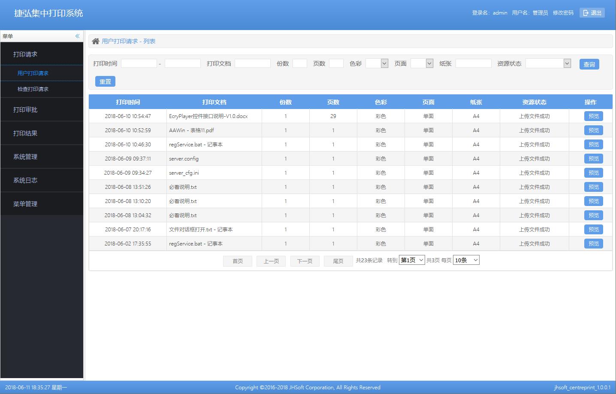The image size is (616, 394).
Task: Click the 打印文档 column header
Action: pos(214,102)
